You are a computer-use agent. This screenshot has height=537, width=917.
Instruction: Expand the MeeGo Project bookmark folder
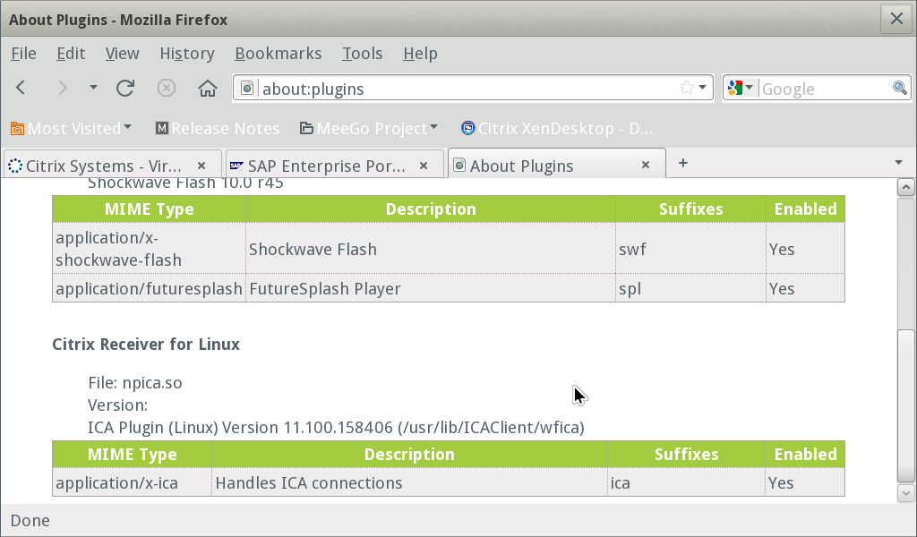(369, 129)
